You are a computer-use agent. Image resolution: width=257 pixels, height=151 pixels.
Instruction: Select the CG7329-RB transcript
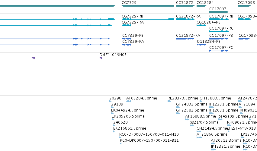pos(148,19)
